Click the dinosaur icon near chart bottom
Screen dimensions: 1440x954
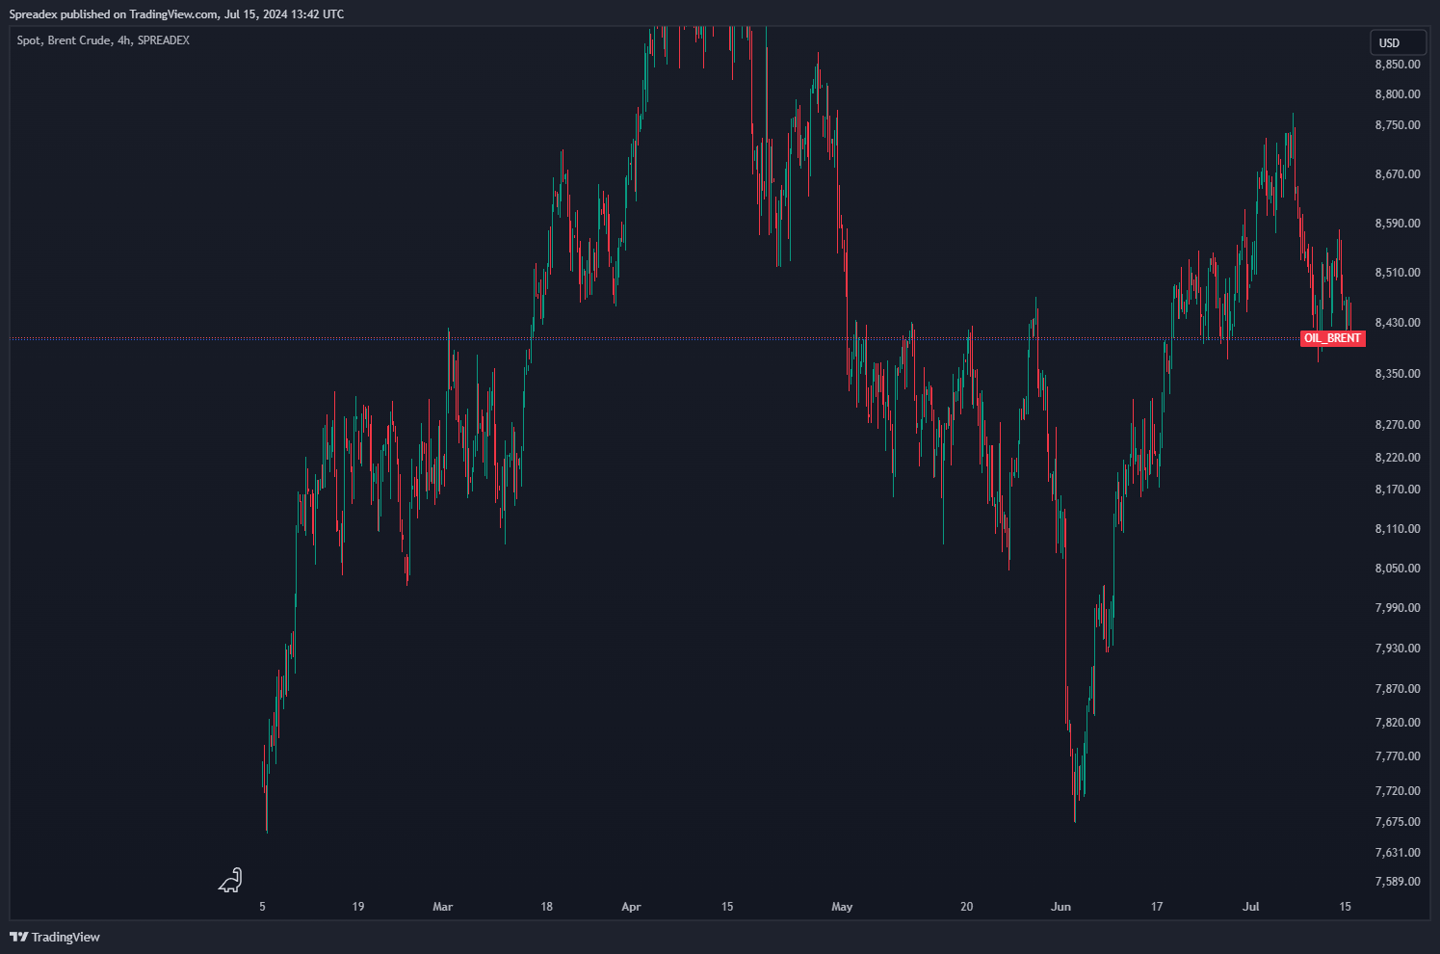230,881
